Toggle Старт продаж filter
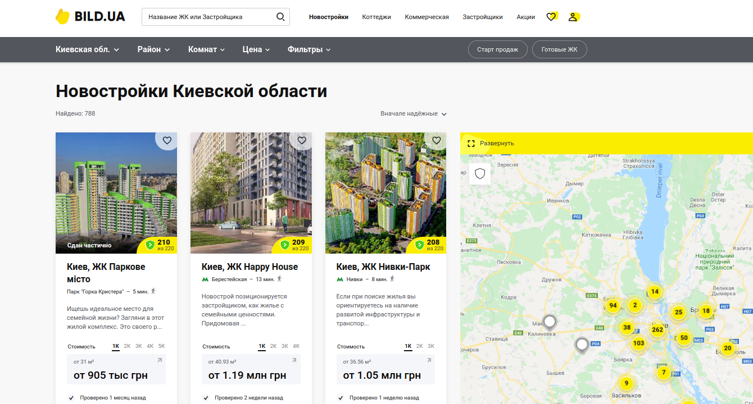 tap(497, 49)
